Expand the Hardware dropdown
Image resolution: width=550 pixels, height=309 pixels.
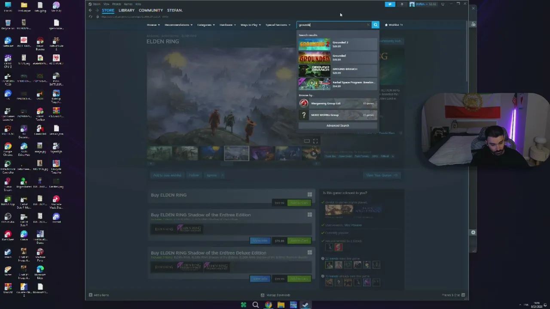point(228,25)
